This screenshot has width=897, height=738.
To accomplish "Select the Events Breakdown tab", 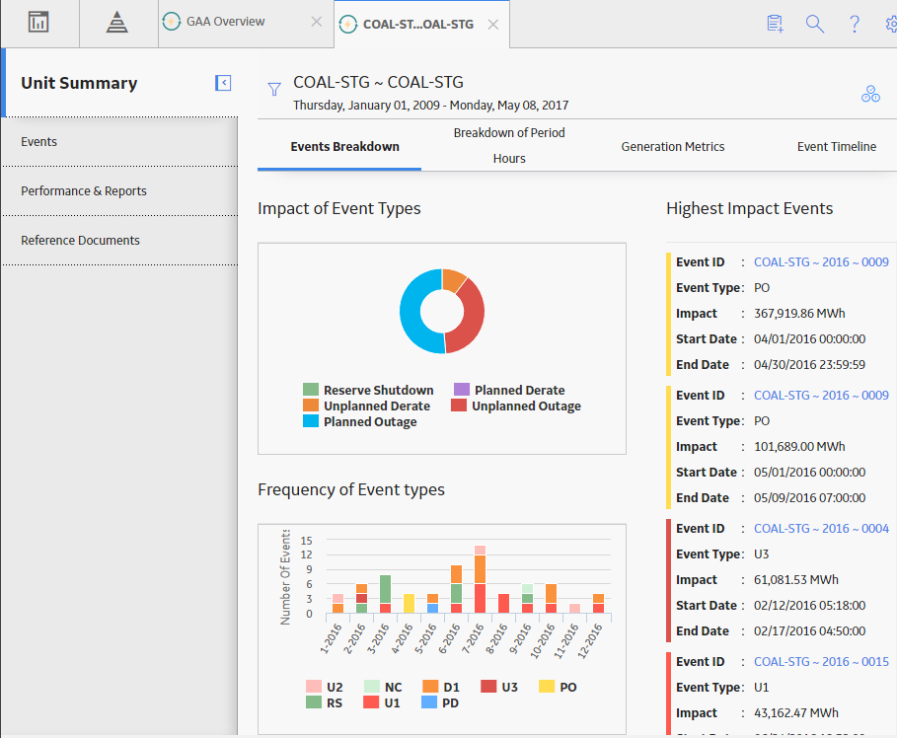I will pyautogui.click(x=345, y=146).
